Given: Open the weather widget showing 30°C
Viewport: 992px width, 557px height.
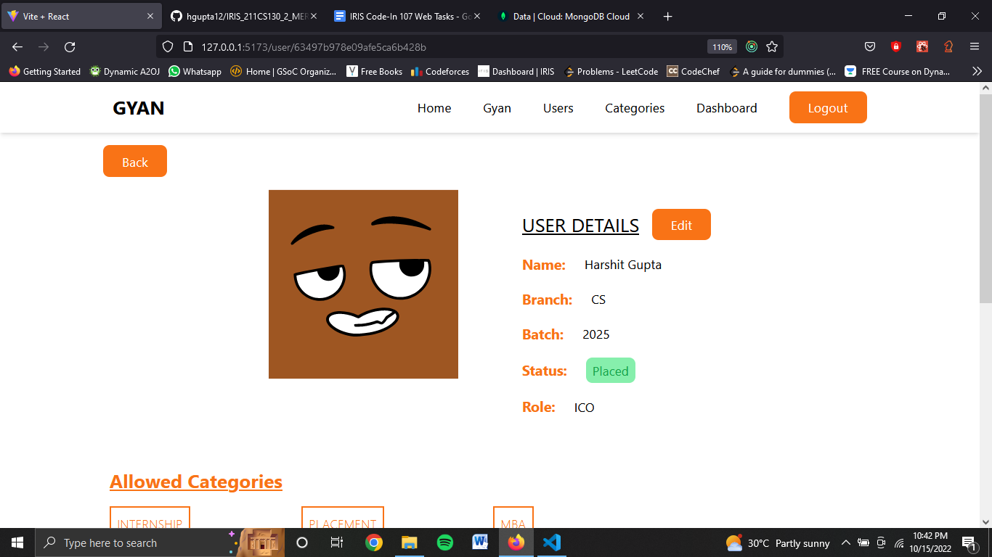Looking at the screenshot, I should pos(778,542).
